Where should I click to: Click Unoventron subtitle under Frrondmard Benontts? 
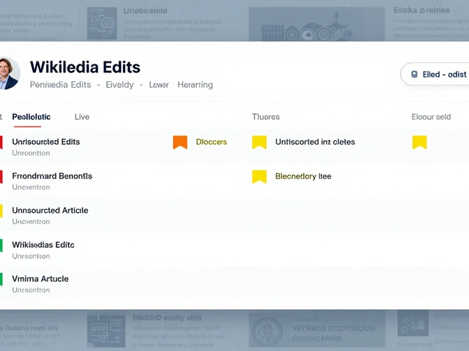coord(31,187)
